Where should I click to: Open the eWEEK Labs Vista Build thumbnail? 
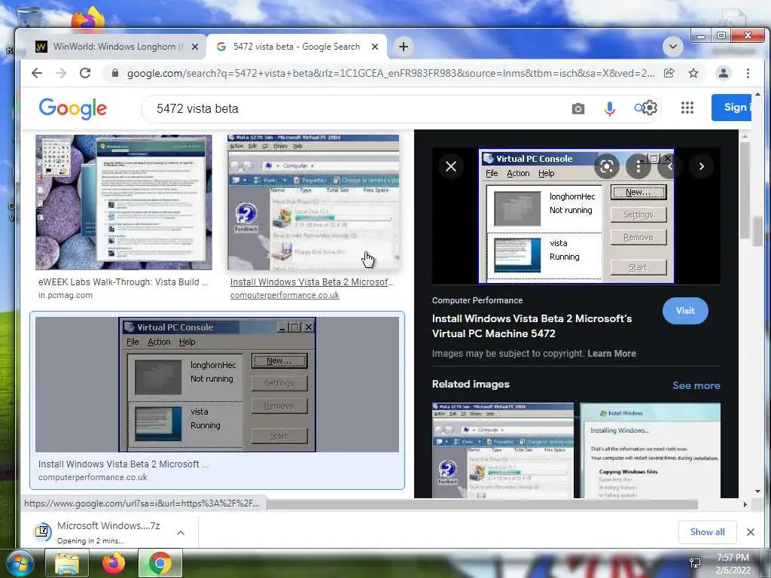(124, 202)
